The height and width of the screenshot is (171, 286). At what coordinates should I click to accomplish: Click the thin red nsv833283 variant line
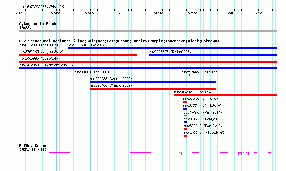37,48
